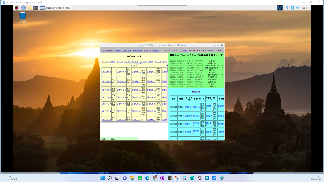Viewport: 324px width, 182px height.
Task: Select the ゴミ箱 trash icon on desktop
Action: (x=23, y=17)
